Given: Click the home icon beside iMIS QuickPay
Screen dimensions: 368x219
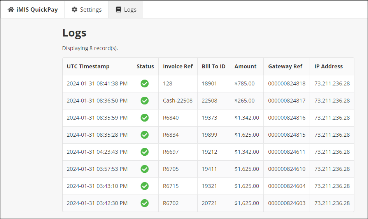Looking at the screenshot, I should tap(11, 10).
